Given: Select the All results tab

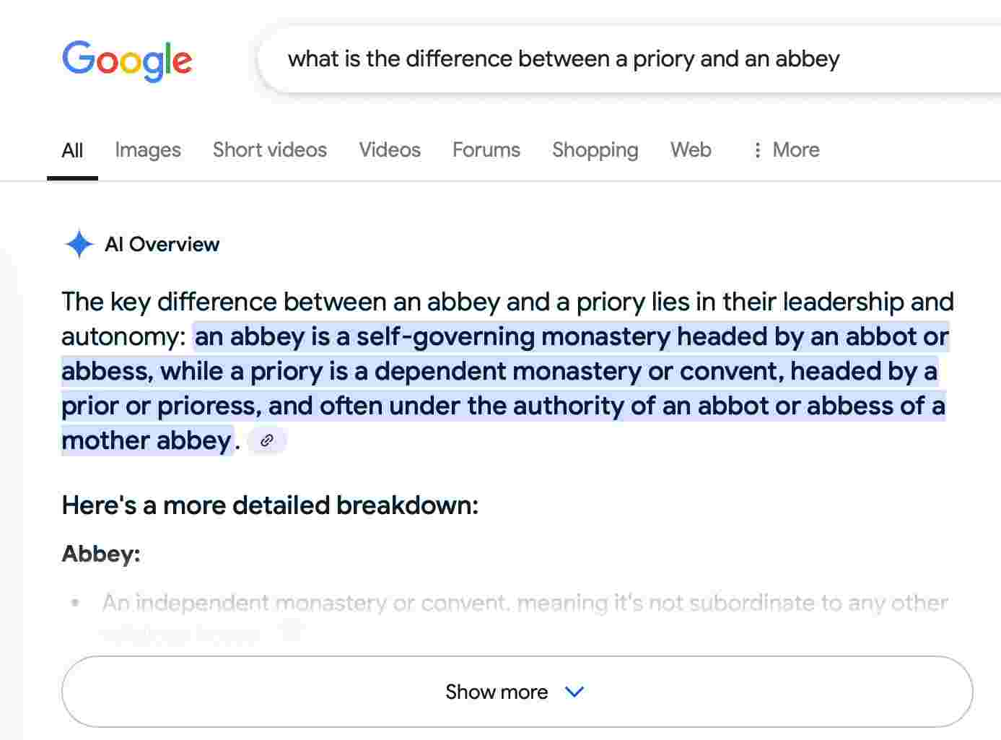Looking at the screenshot, I should [72, 150].
